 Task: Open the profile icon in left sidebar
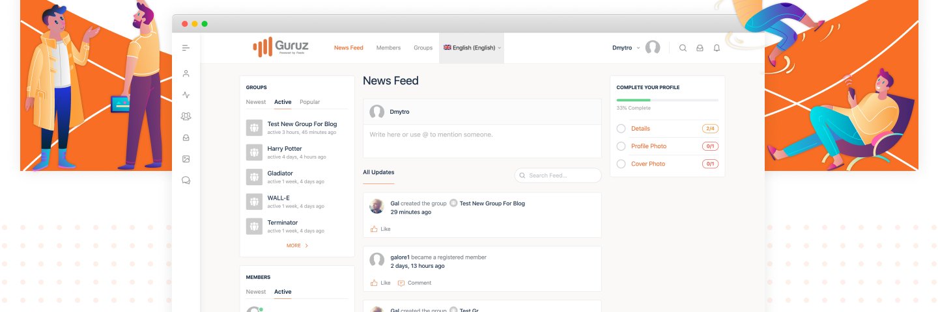[x=186, y=73]
